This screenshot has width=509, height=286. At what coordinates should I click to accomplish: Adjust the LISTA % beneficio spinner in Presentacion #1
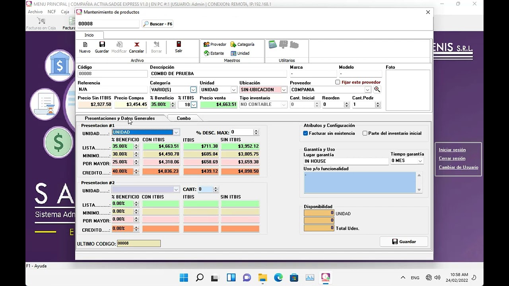coord(136,146)
